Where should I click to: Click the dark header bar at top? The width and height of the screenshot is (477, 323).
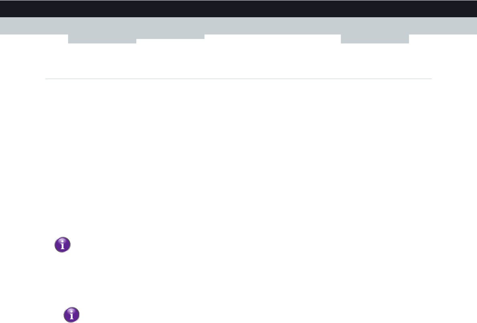238,8
